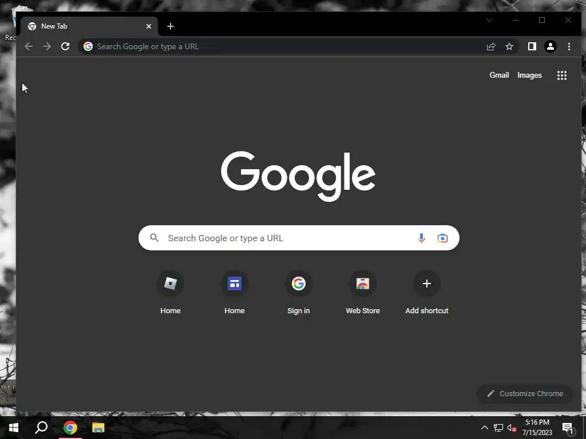The width and height of the screenshot is (586, 439).
Task: Open the side panel icon
Action: coord(532,46)
